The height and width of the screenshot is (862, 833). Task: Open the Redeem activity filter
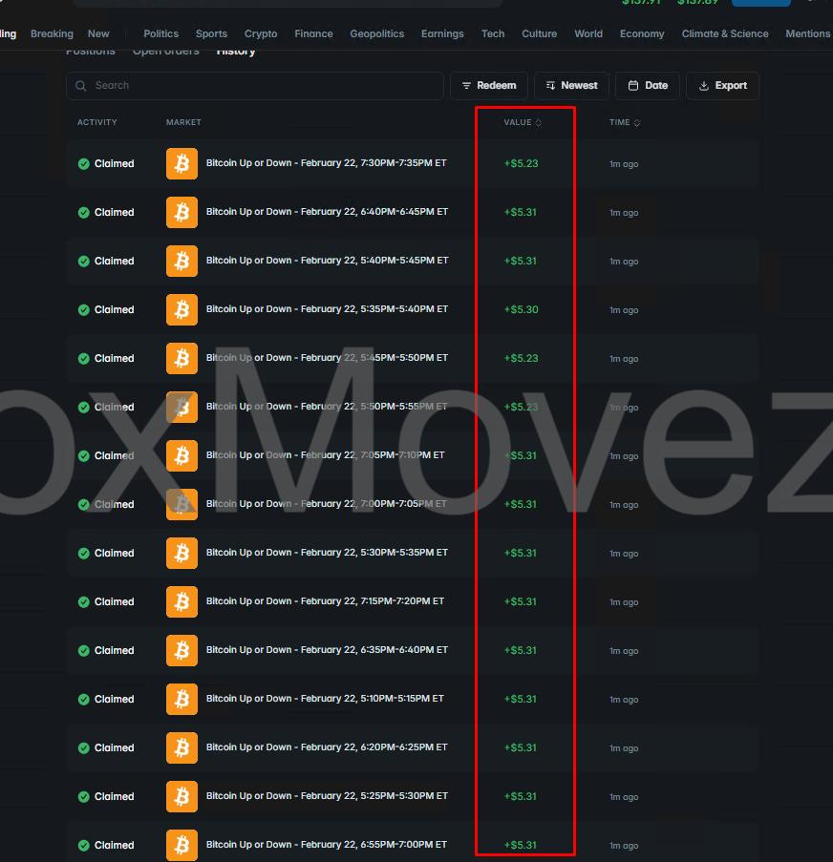(489, 86)
